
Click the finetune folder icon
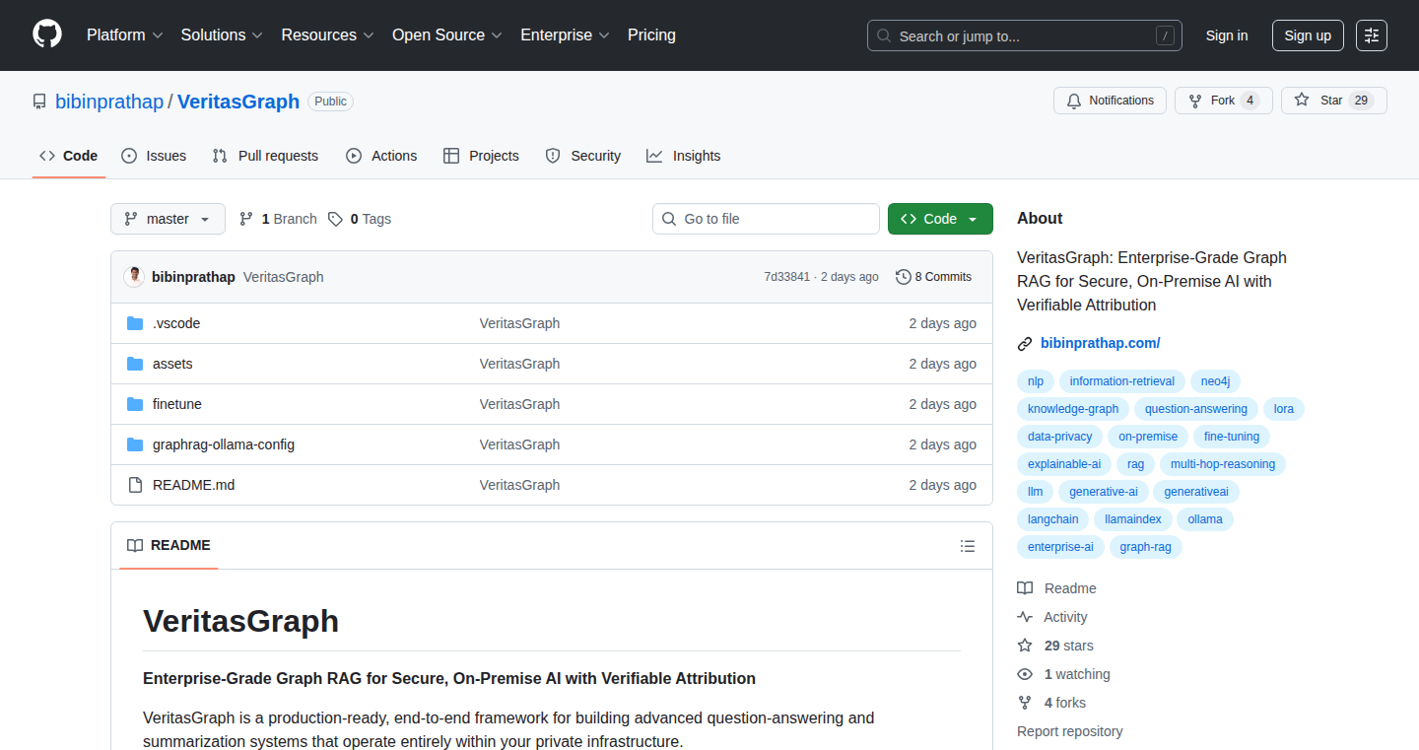[x=135, y=404]
